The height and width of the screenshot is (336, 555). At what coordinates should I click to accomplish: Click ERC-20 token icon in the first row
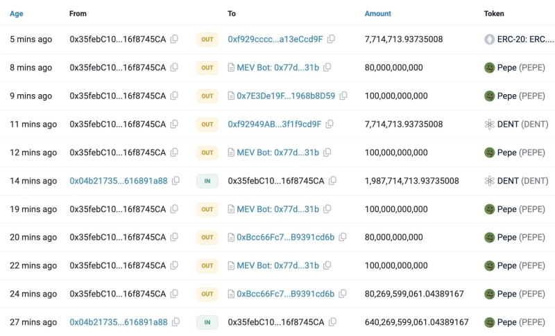489,39
